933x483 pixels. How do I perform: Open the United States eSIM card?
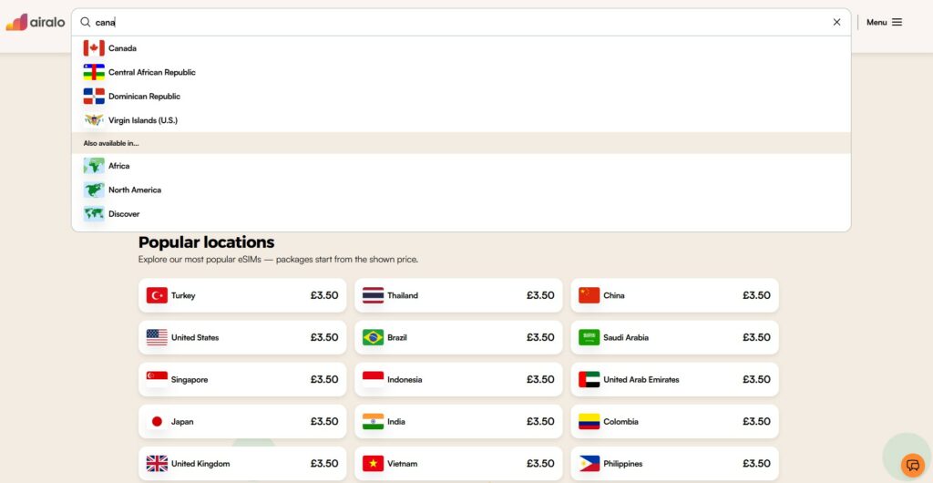click(x=242, y=337)
